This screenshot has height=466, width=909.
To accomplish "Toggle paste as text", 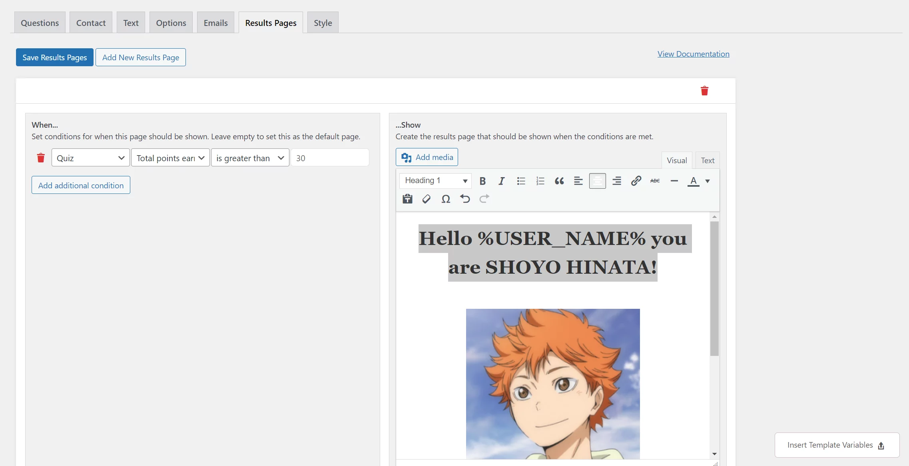I will coord(407,199).
